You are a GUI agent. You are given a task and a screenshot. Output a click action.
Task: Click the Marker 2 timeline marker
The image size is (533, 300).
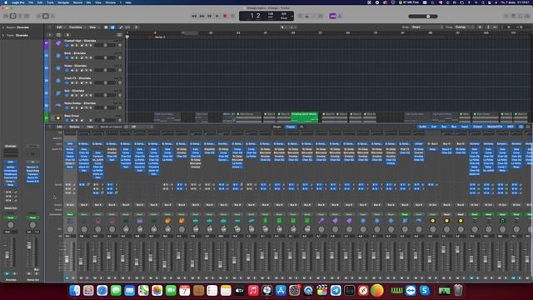[159, 37]
